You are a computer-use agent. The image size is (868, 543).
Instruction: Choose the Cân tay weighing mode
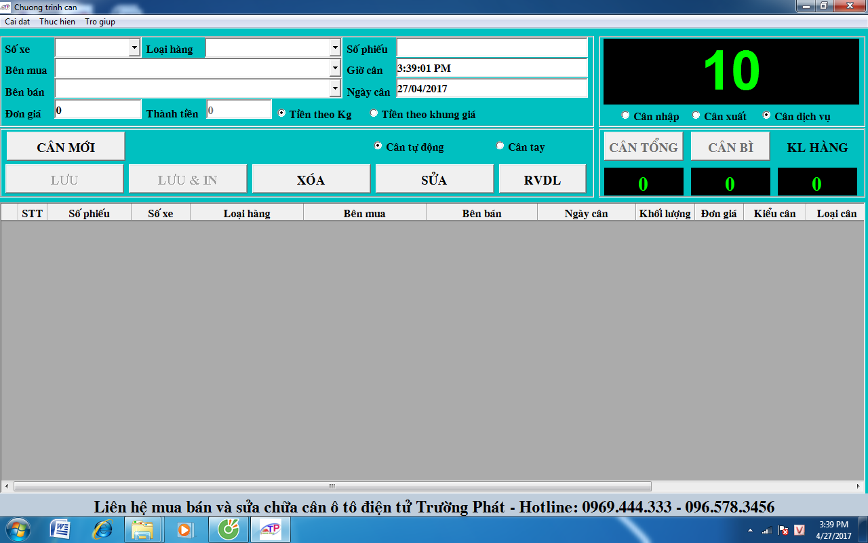(x=500, y=146)
